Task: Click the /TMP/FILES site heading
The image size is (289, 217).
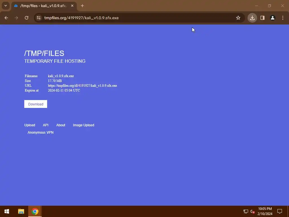Action: pyautogui.click(x=44, y=53)
